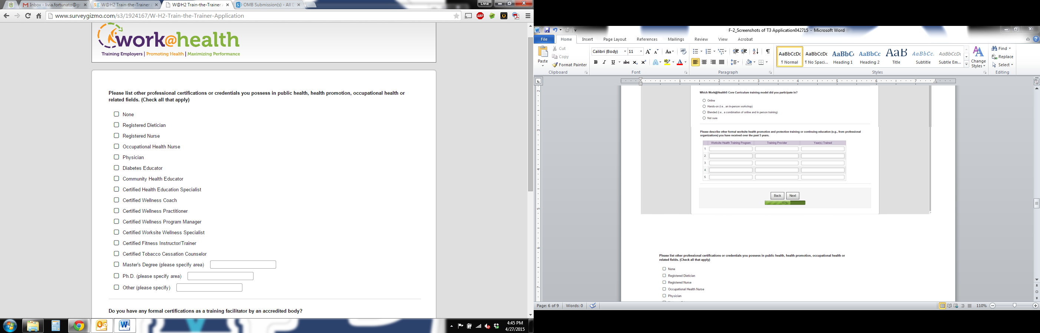Viewport: 1040px width, 333px height.
Task: Open the References ribbon tab
Action: tap(647, 39)
